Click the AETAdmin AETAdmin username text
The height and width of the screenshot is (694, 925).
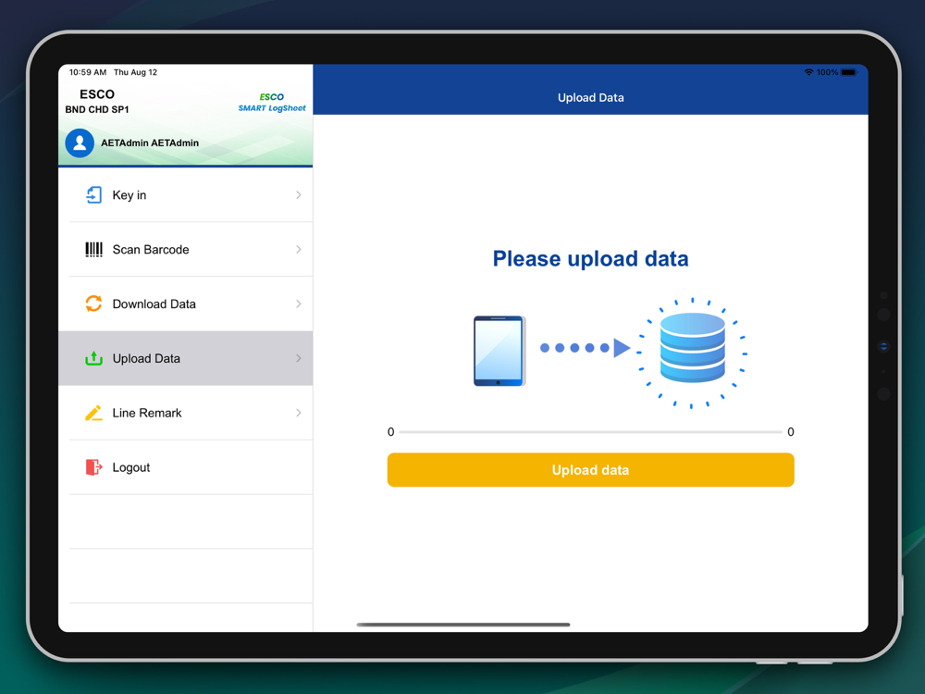(150, 143)
